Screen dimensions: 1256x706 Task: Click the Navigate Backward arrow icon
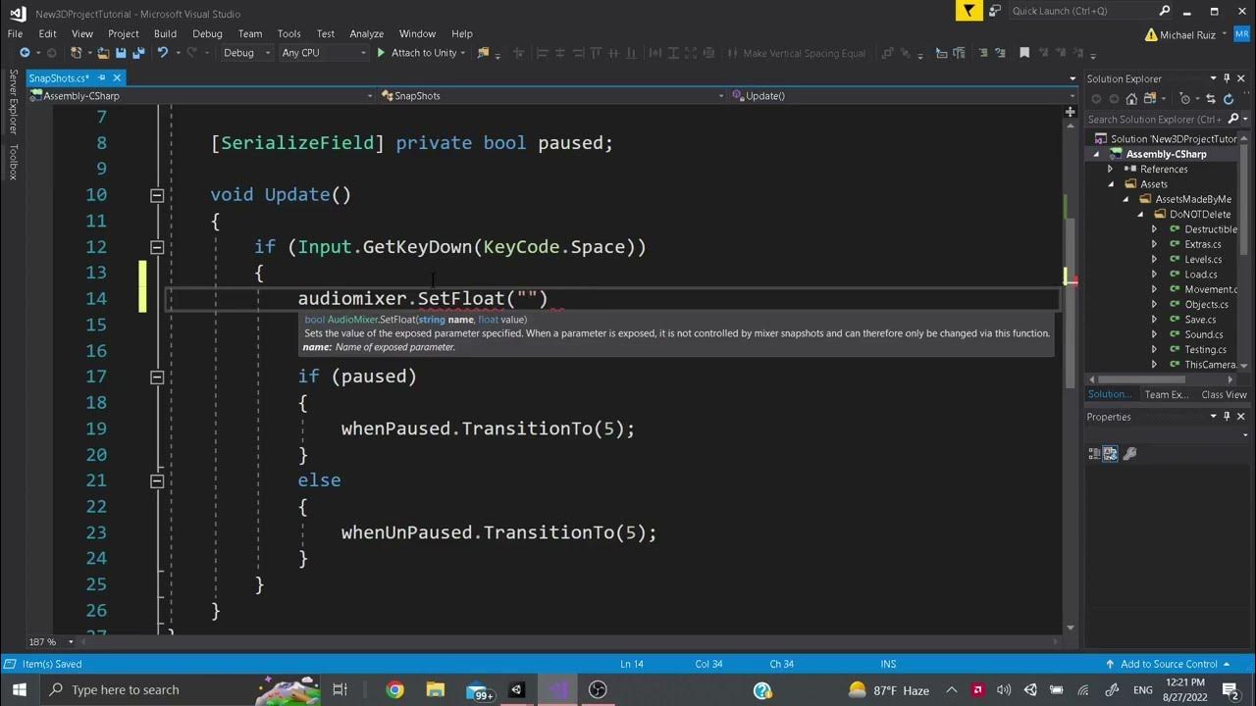(25, 53)
